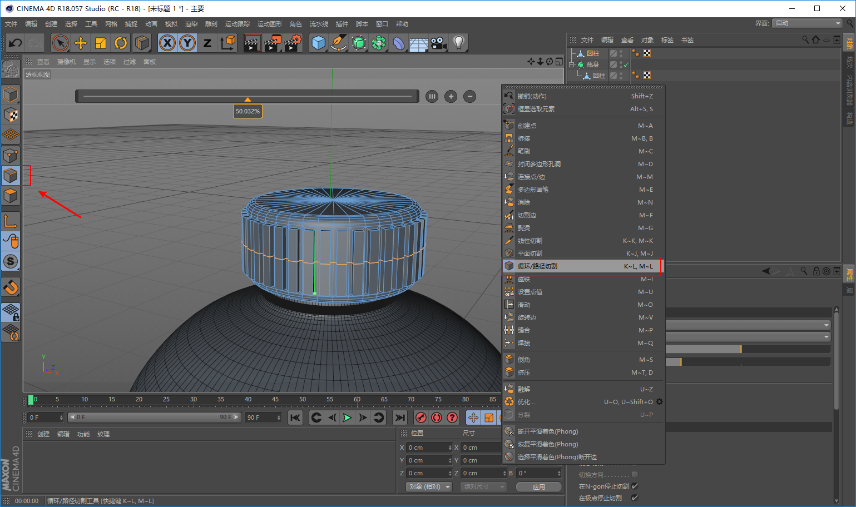
Task: Choose 挤压 from the context menu
Action: point(583,372)
